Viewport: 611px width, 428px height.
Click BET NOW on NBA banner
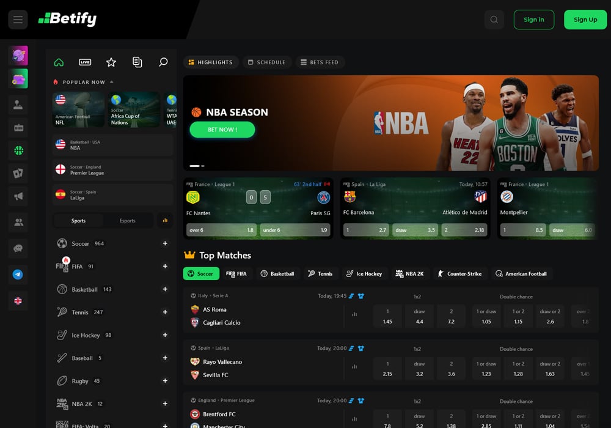222,130
